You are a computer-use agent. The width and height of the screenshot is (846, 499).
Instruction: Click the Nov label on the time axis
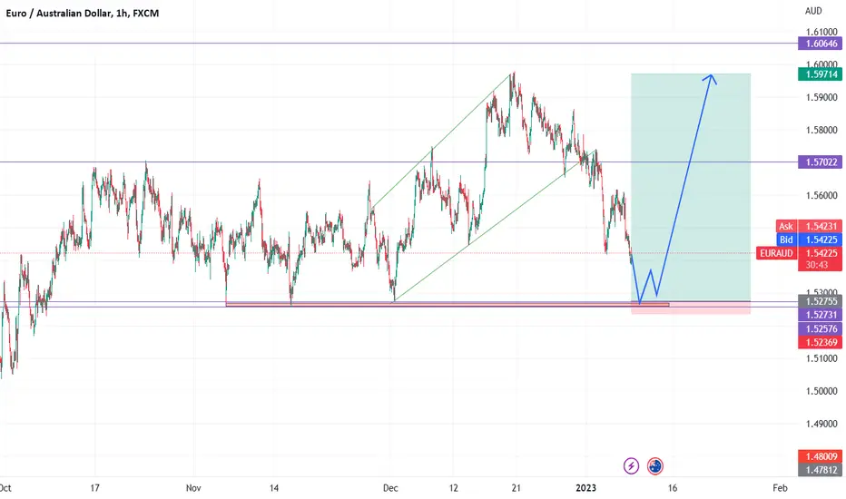click(x=193, y=488)
